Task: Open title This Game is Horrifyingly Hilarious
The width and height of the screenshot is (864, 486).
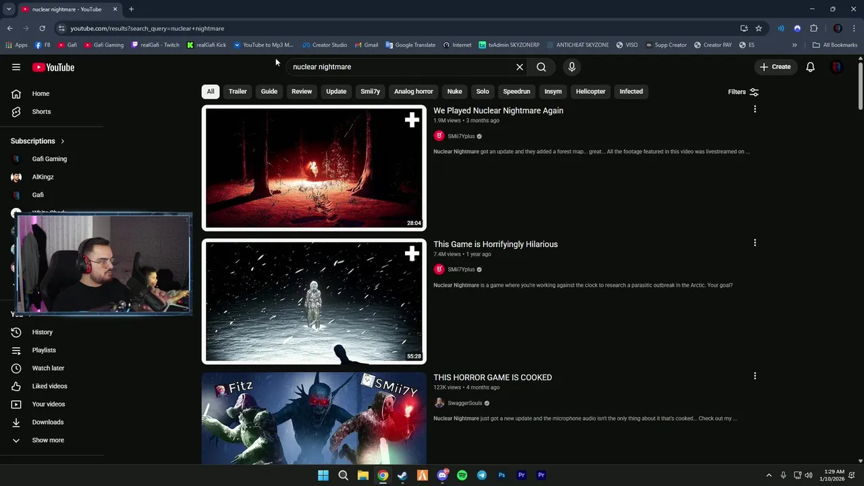Action: (x=495, y=244)
